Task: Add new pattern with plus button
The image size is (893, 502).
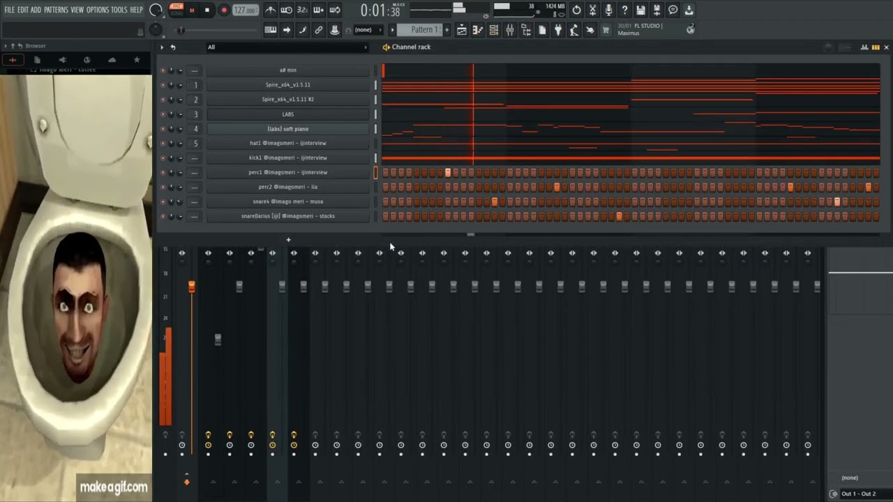Action: (446, 30)
